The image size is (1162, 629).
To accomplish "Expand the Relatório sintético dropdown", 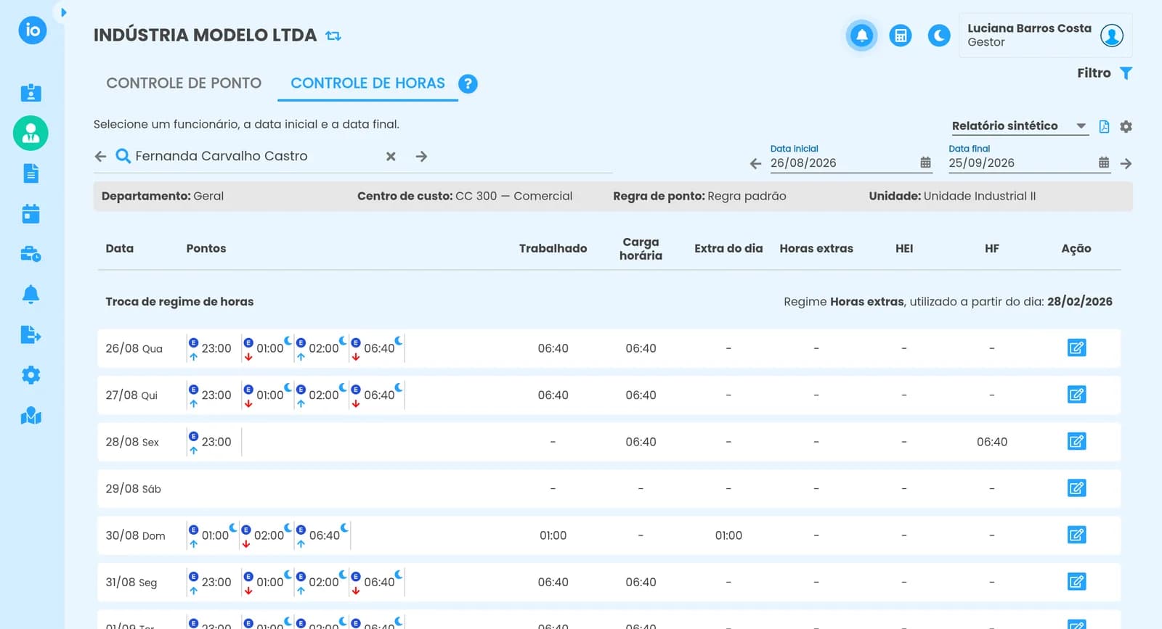I will [1019, 126].
